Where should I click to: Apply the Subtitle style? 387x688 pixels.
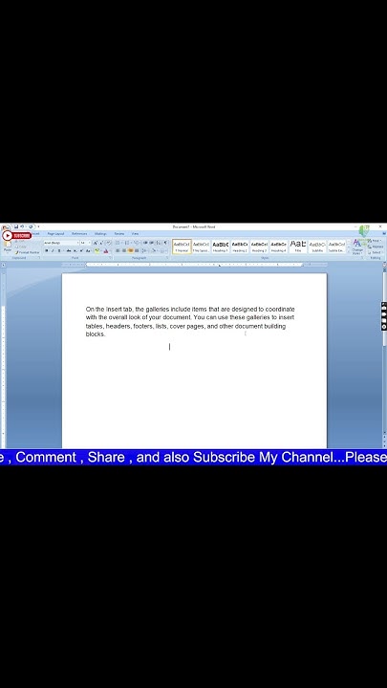[317, 247]
